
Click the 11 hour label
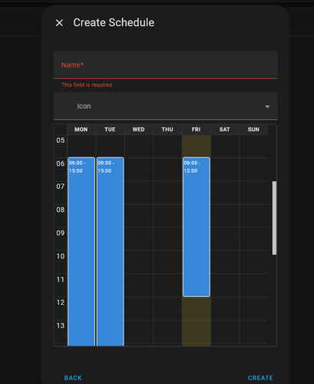[61, 280]
